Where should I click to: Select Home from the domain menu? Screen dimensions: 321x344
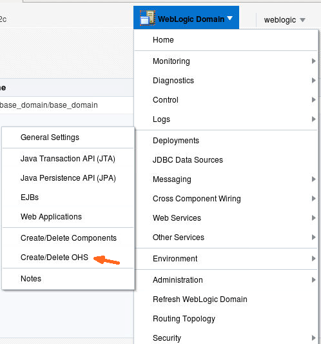(163, 40)
